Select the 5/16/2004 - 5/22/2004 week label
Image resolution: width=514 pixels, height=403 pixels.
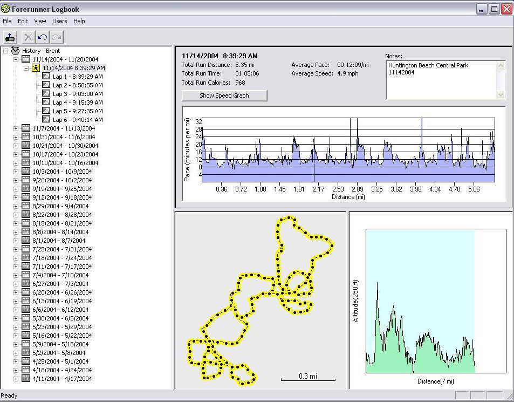coord(62,336)
